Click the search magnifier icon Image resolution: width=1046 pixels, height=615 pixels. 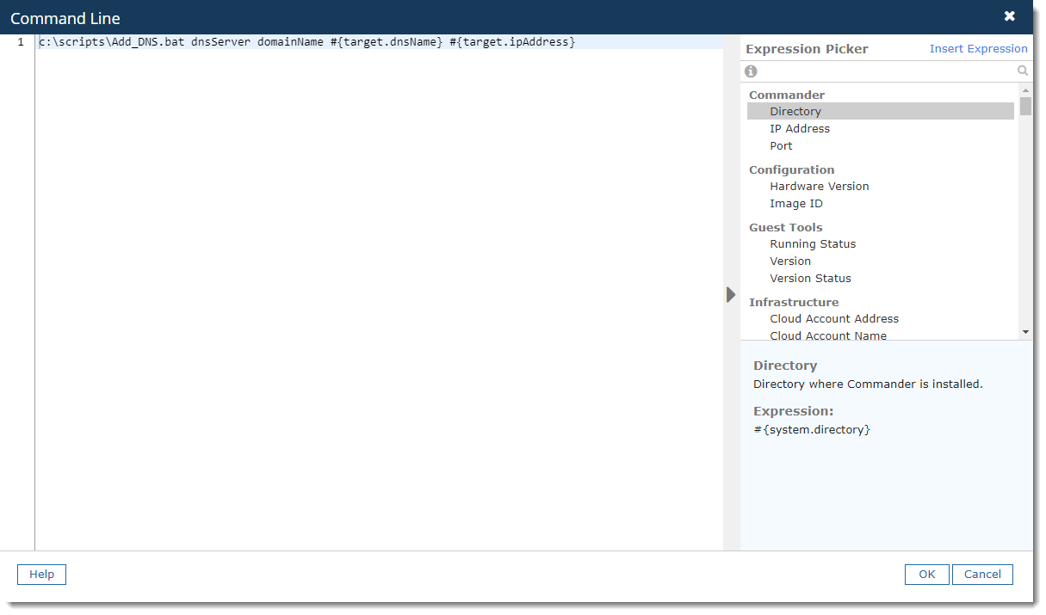[1023, 71]
